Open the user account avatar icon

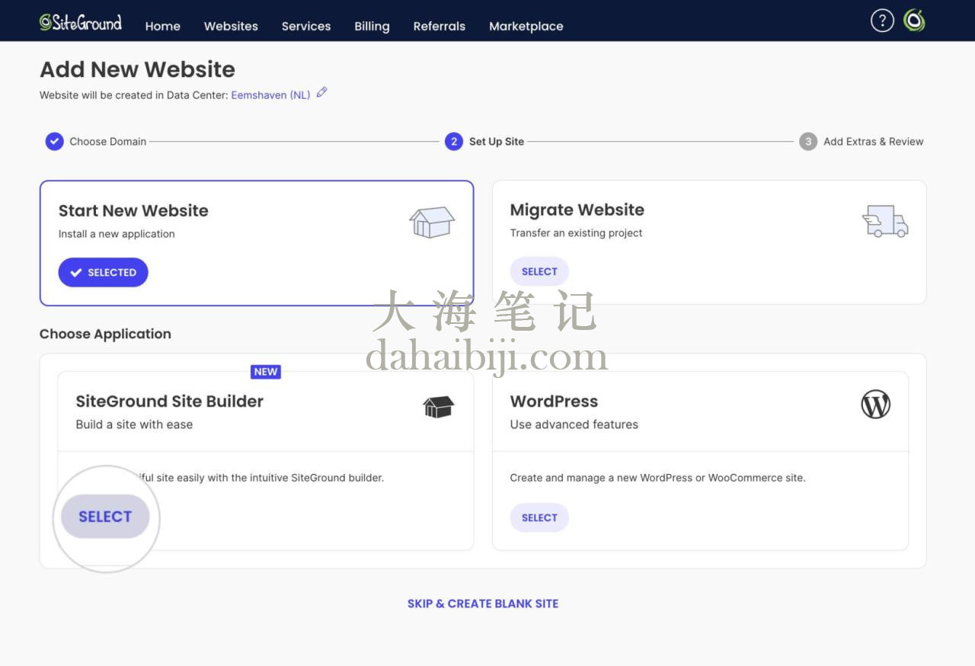pyautogui.click(x=914, y=21)
